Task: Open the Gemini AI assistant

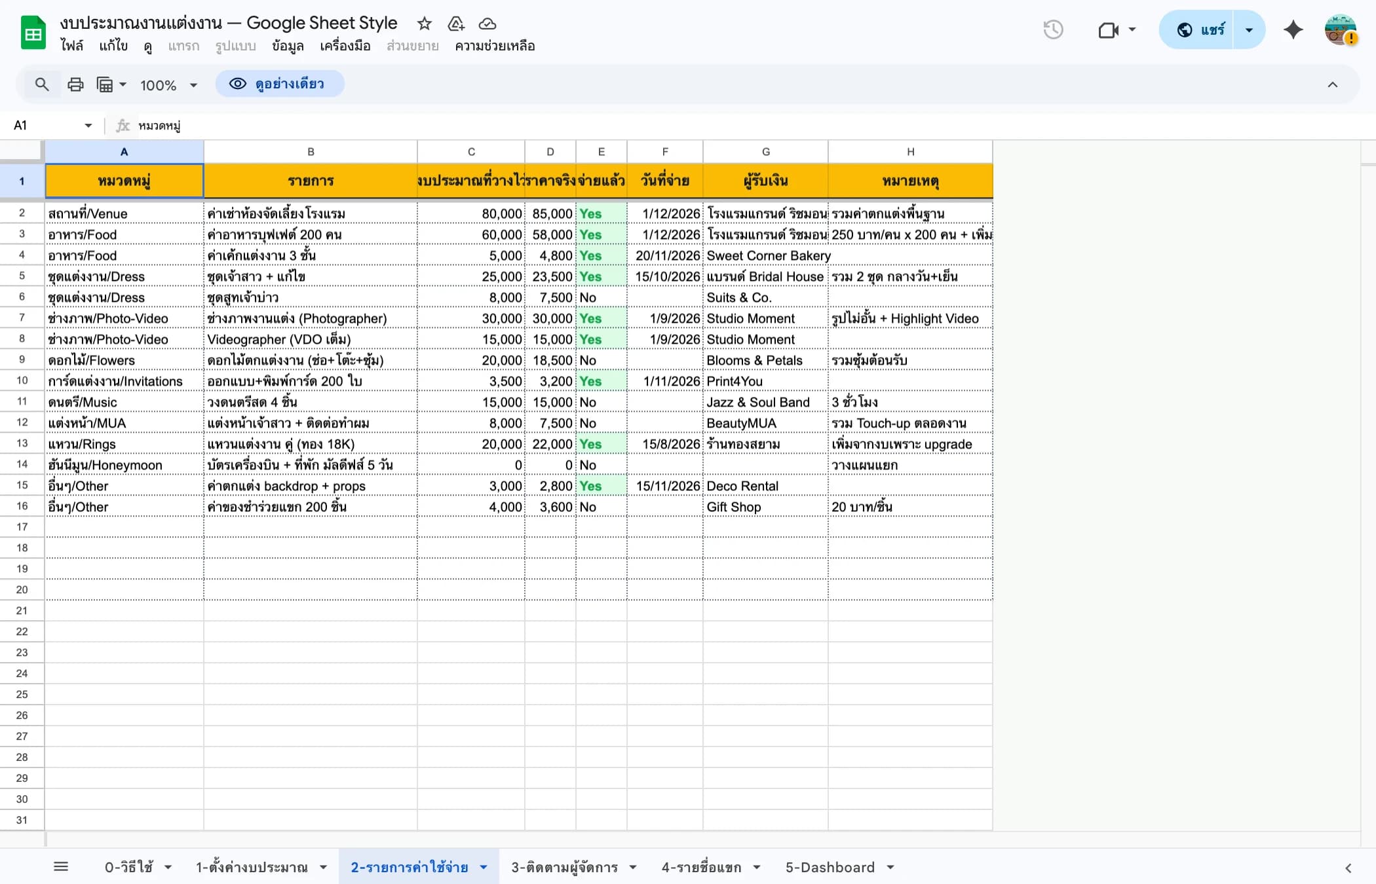Action: click(1293, 29)
